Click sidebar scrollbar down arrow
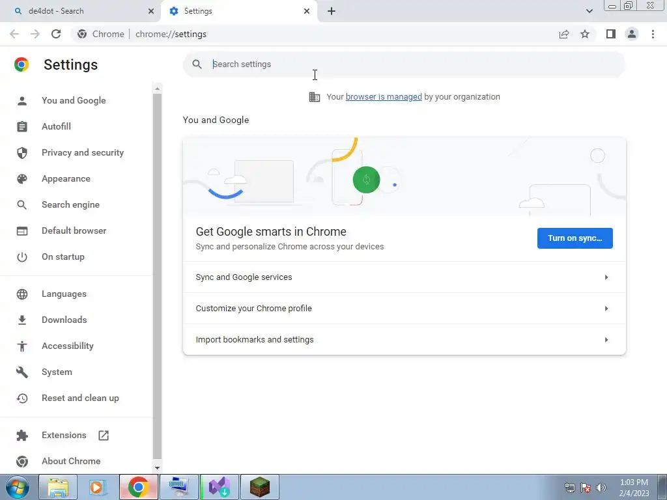The width and height of the screenshot is (667, 500). click(158, 468)
